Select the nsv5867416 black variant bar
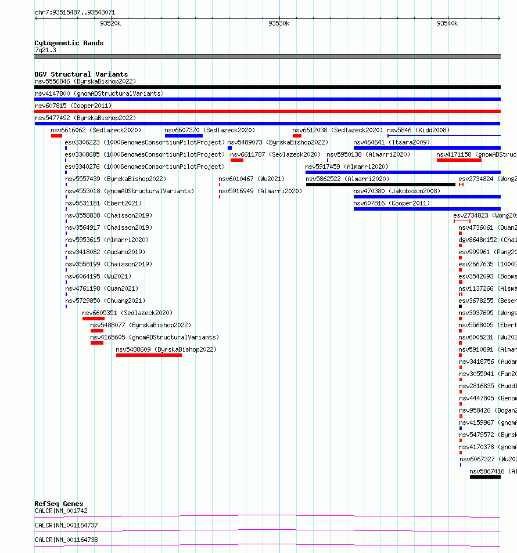The image size is (517, 553). [485, 477]
